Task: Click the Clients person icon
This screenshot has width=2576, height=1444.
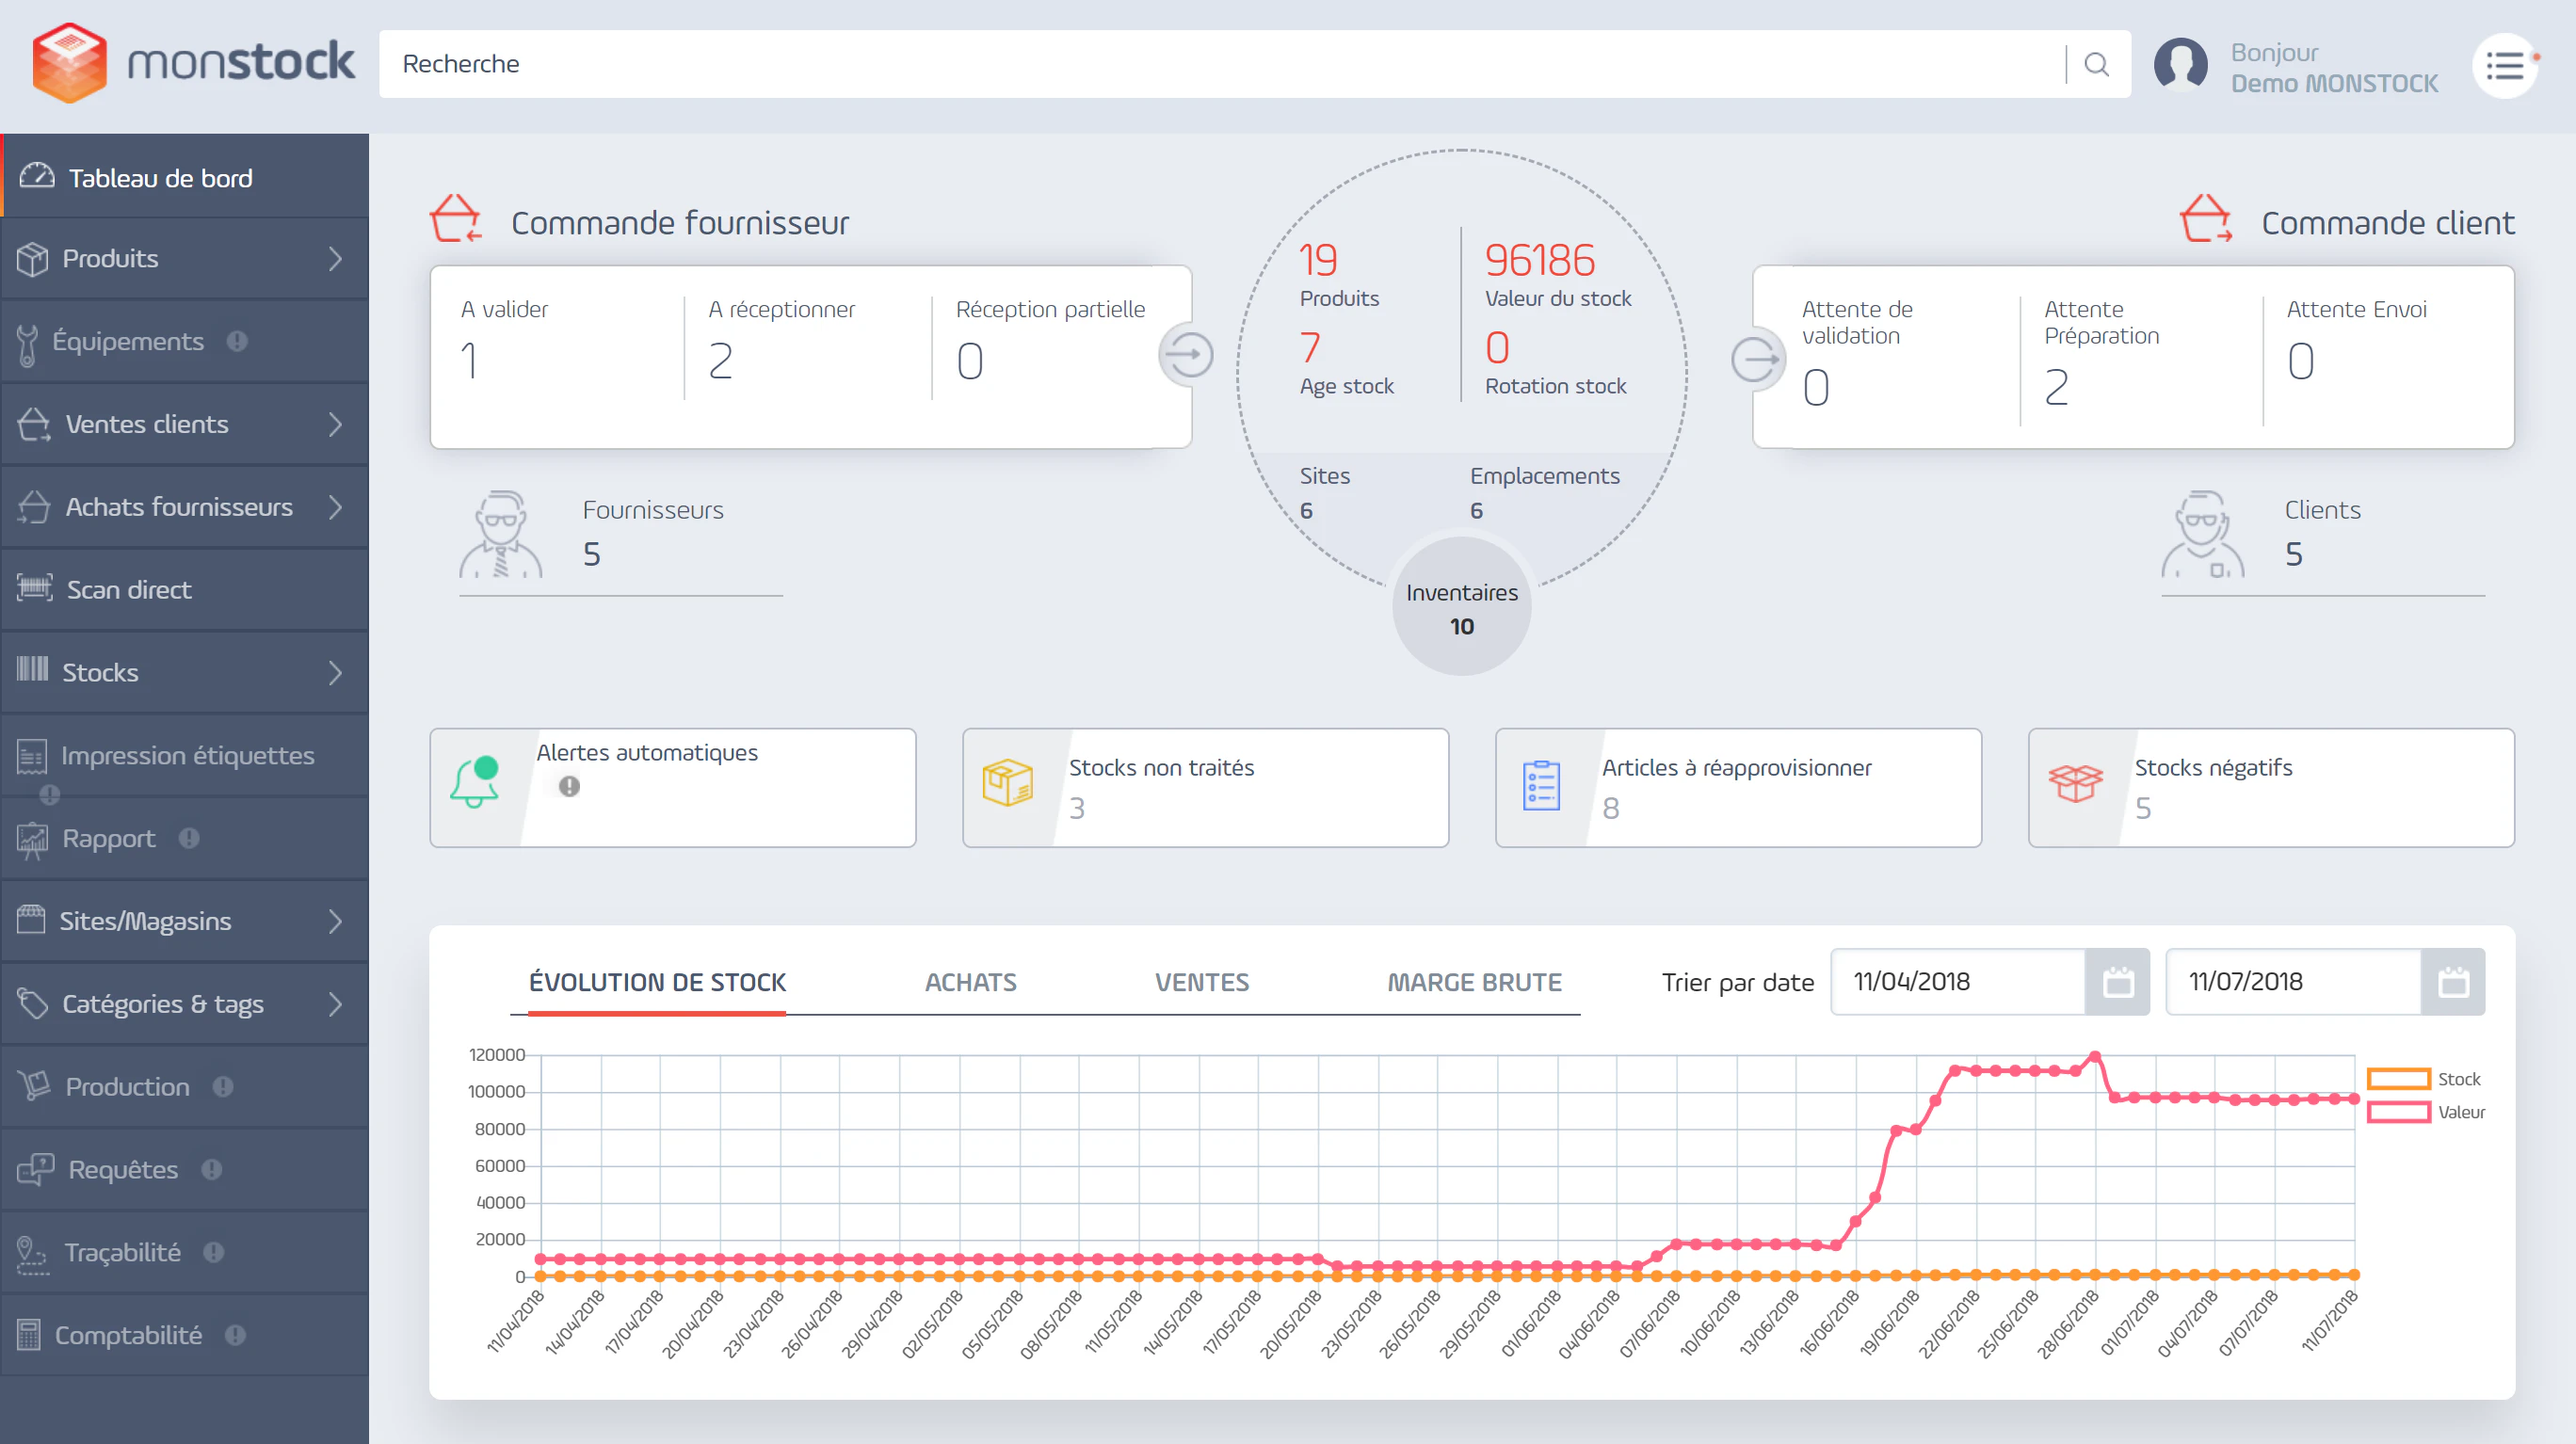Action: [2202, 534]
